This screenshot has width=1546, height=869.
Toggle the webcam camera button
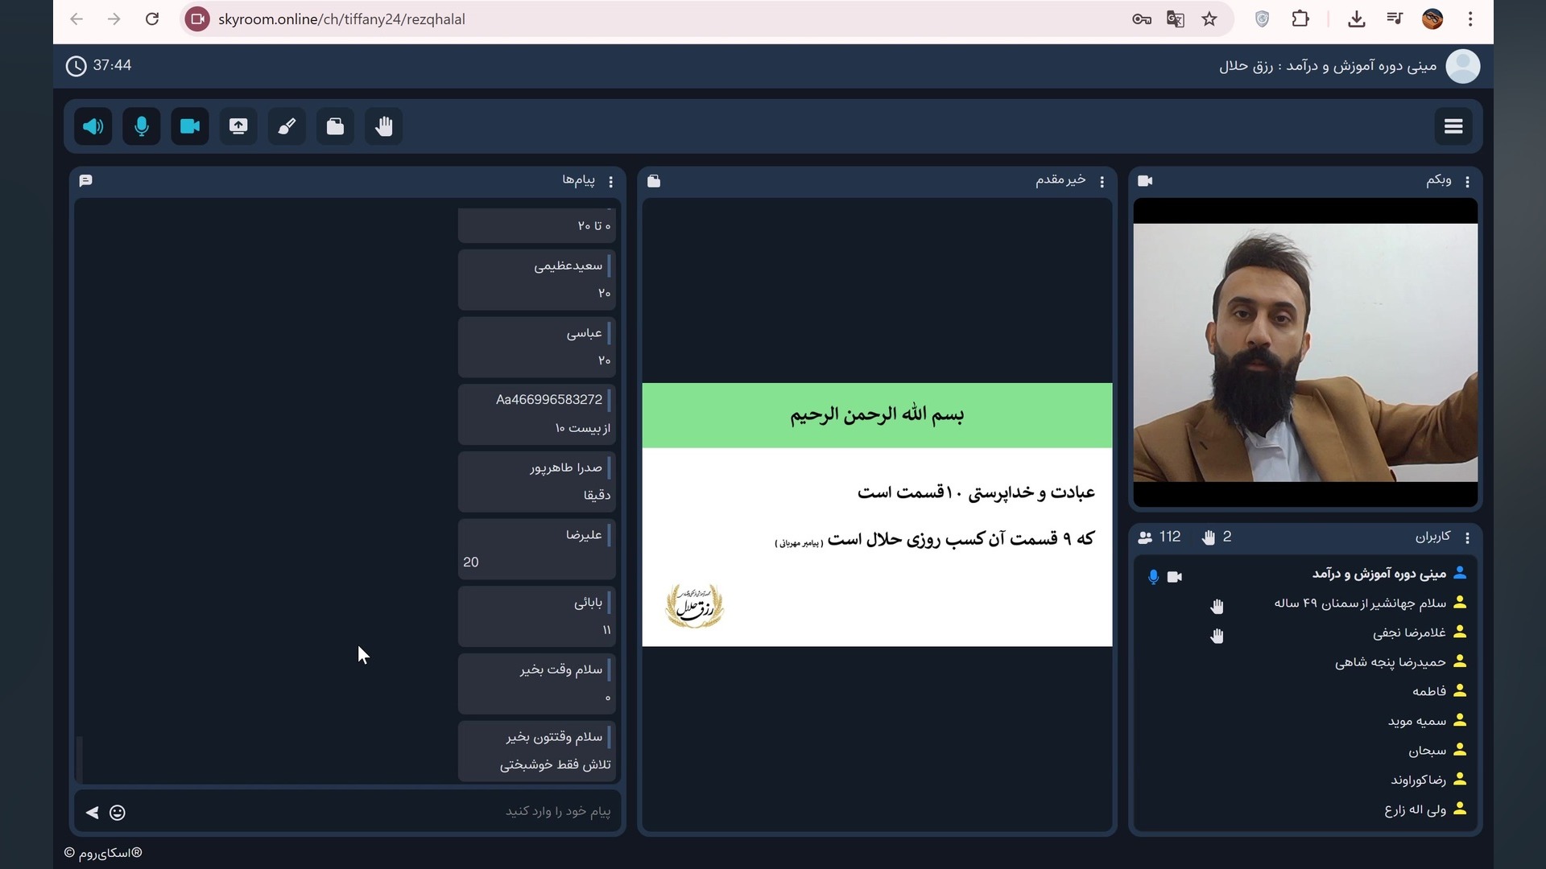(190, 126)
